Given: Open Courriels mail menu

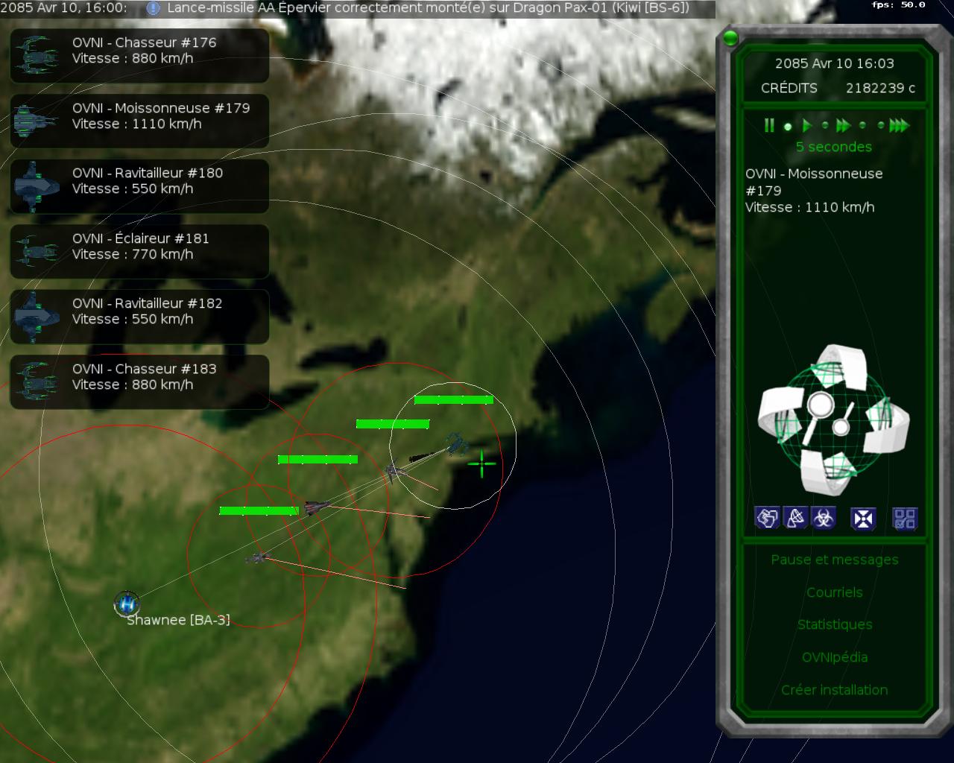Looking at the screenshot, I should click(835, 592).
